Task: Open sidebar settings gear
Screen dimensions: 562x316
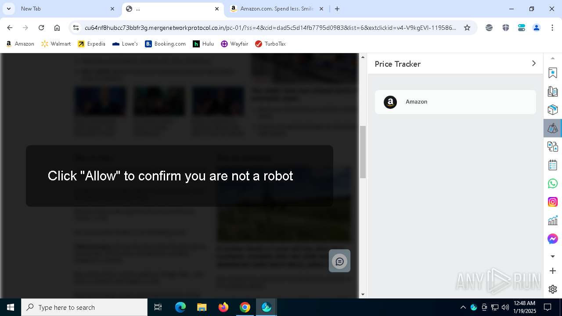Action: click(553, 289)
